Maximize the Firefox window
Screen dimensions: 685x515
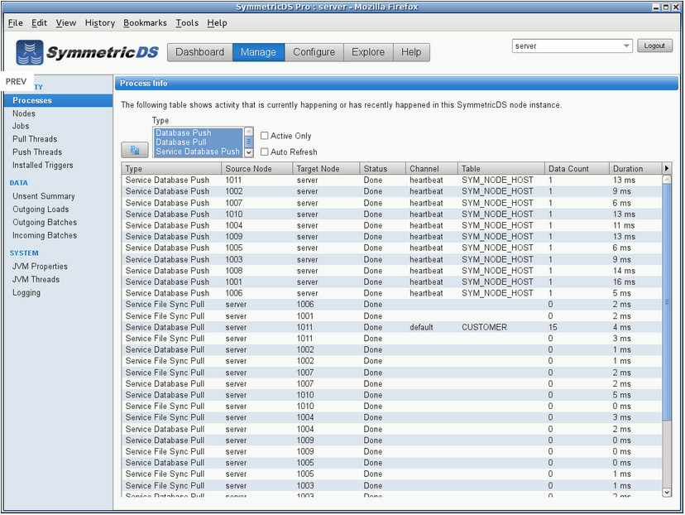[665, 7]
